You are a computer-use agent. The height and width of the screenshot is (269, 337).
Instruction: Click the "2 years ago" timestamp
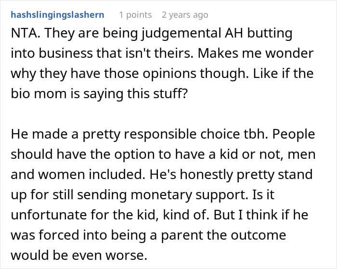(185, 15)
